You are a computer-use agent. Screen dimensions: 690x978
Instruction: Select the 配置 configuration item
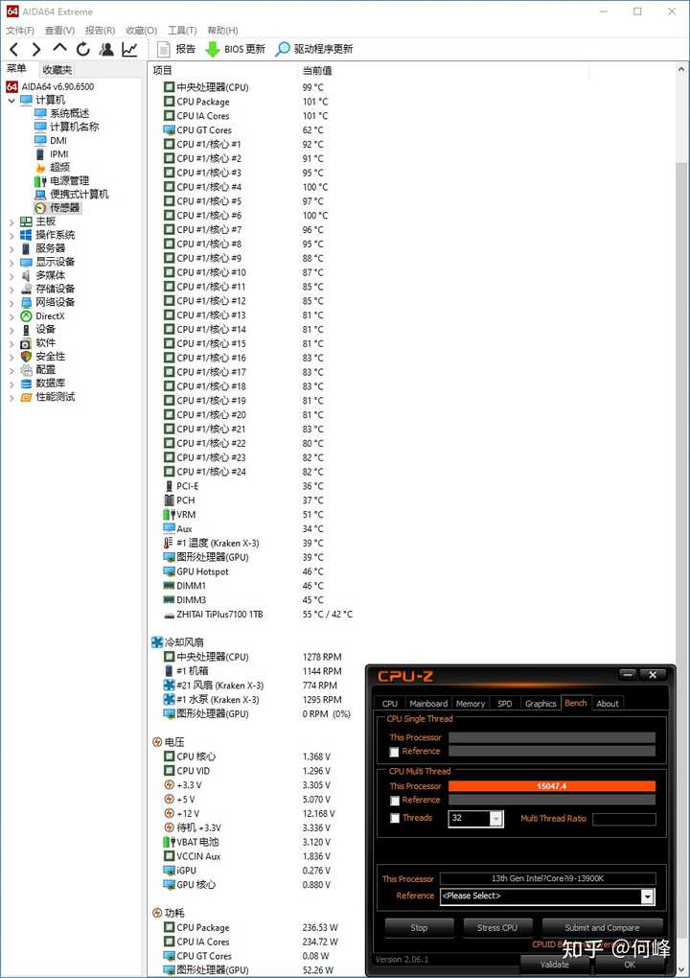(38, 370)
